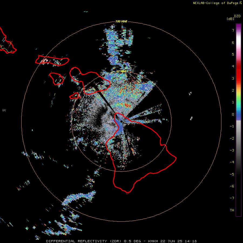Click the 0 value on the color scale

click(233, 114)
